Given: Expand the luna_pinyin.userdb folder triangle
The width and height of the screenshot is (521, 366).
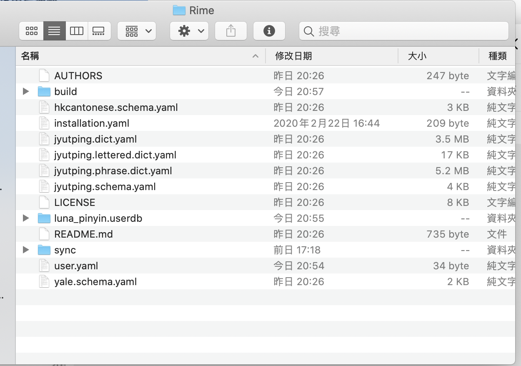Looking at the screenshot, I should tap(26, 218).
